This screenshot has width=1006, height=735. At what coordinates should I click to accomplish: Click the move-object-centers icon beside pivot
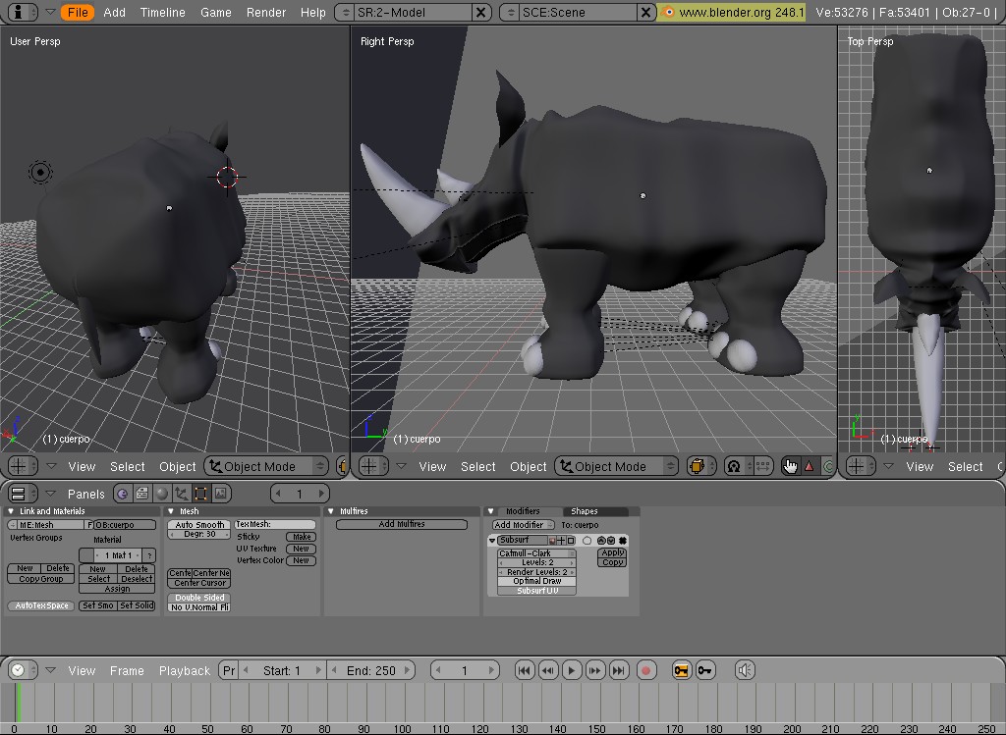tap(762, 466)
